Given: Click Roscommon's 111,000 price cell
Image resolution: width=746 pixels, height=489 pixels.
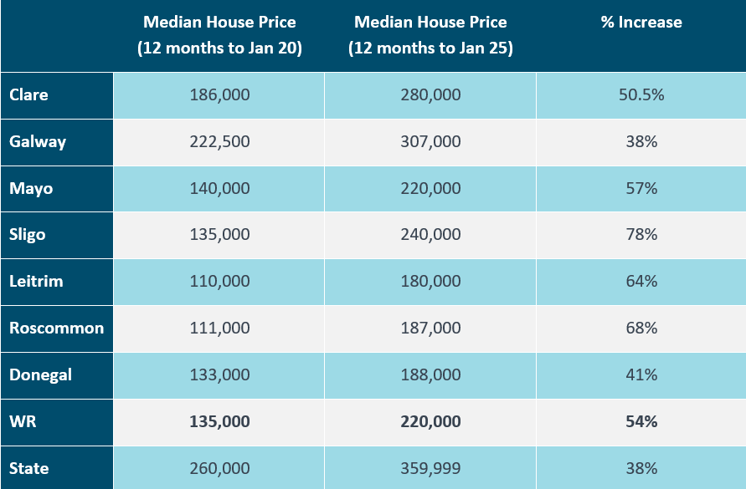Looking at the screenshot, I should (x=219, y=328).
